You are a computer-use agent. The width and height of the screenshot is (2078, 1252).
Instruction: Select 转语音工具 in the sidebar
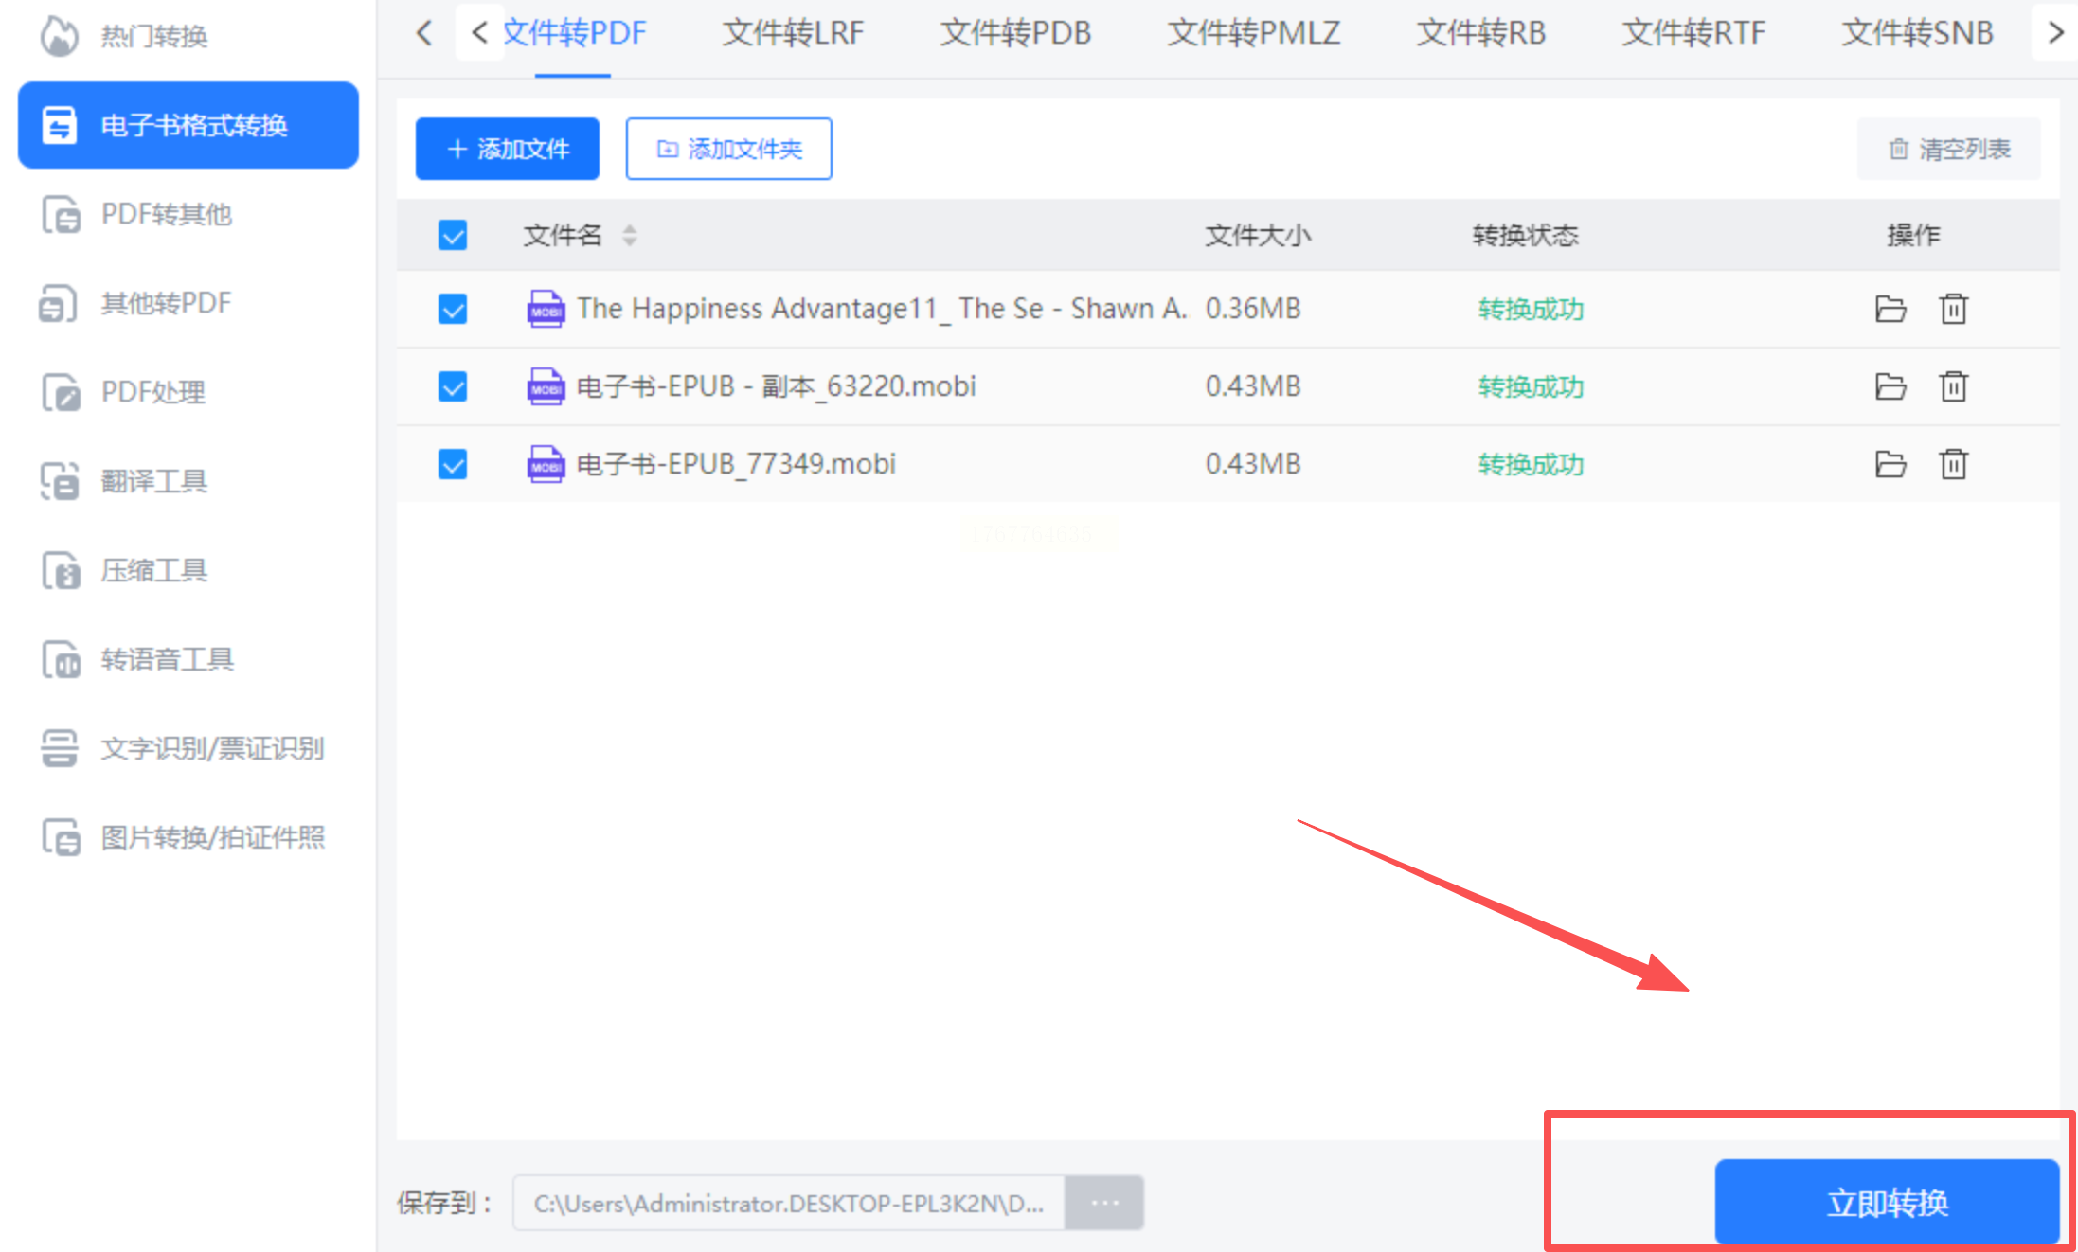(x=167, y=659)
